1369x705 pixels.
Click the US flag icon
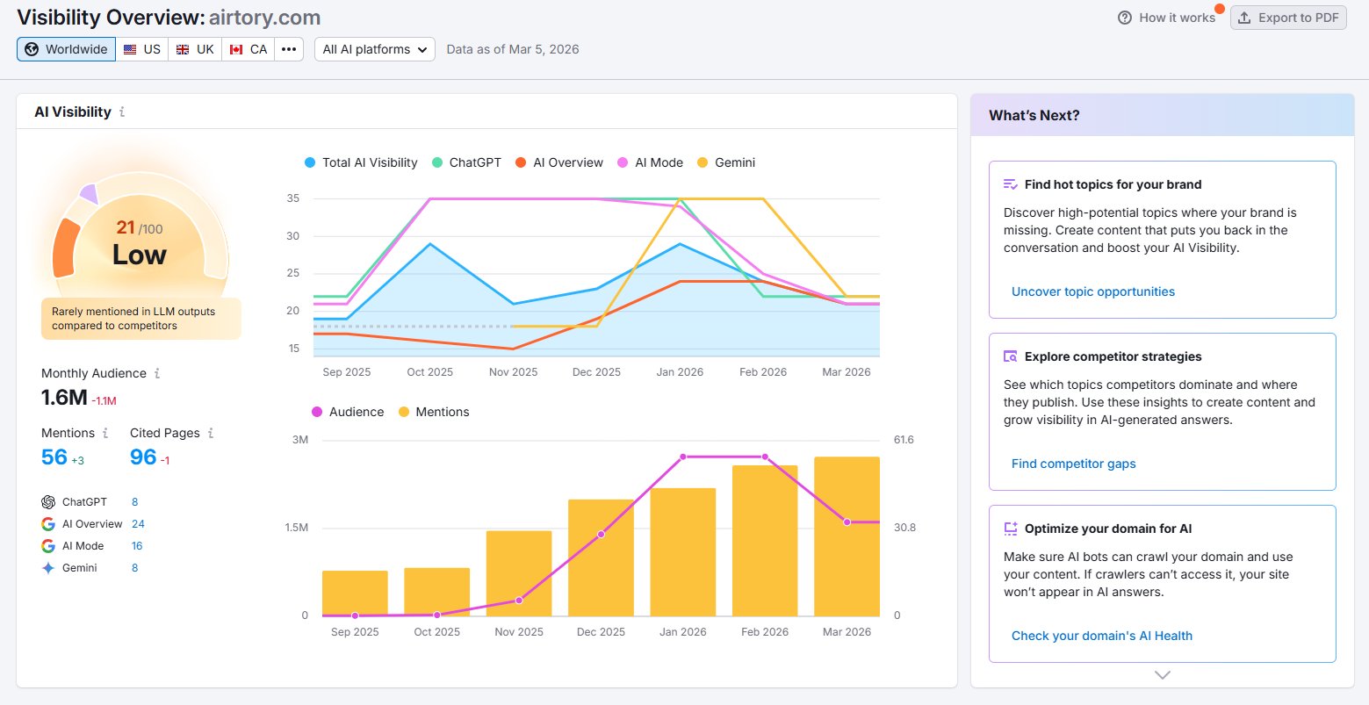(130, 49)
